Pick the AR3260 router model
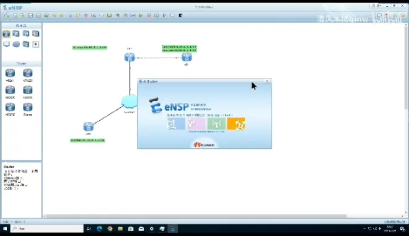Viewport: 409px width, 236px height. (10, 109)
